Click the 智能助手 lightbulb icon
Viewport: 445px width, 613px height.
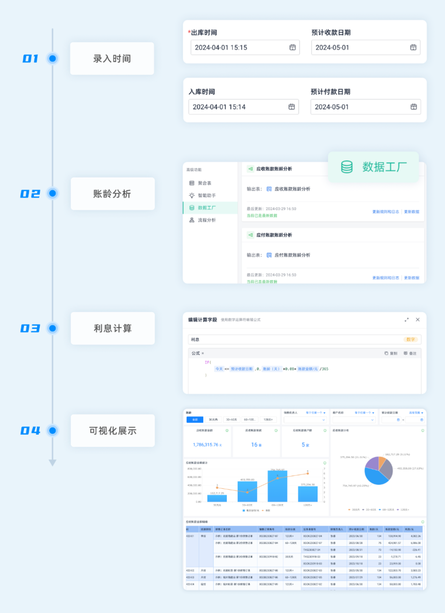click(192, 195)
